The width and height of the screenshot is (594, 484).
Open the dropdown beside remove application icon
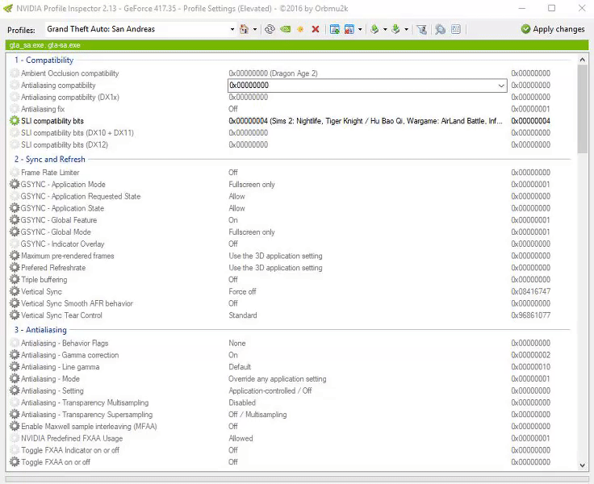360,29
